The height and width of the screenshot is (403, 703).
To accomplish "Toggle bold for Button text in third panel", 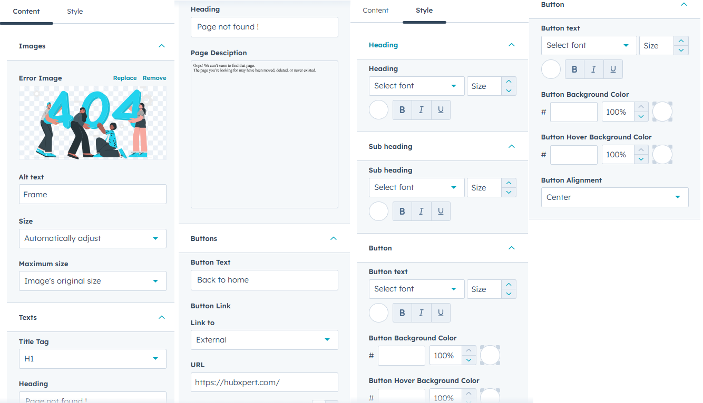I will (x=402, y=313).
